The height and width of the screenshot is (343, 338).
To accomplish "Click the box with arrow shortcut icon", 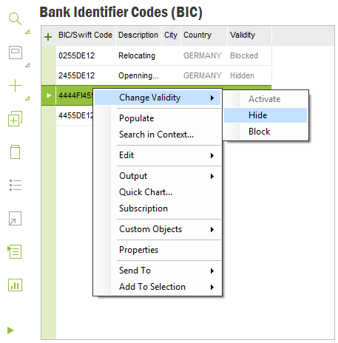I will point(15,218).
